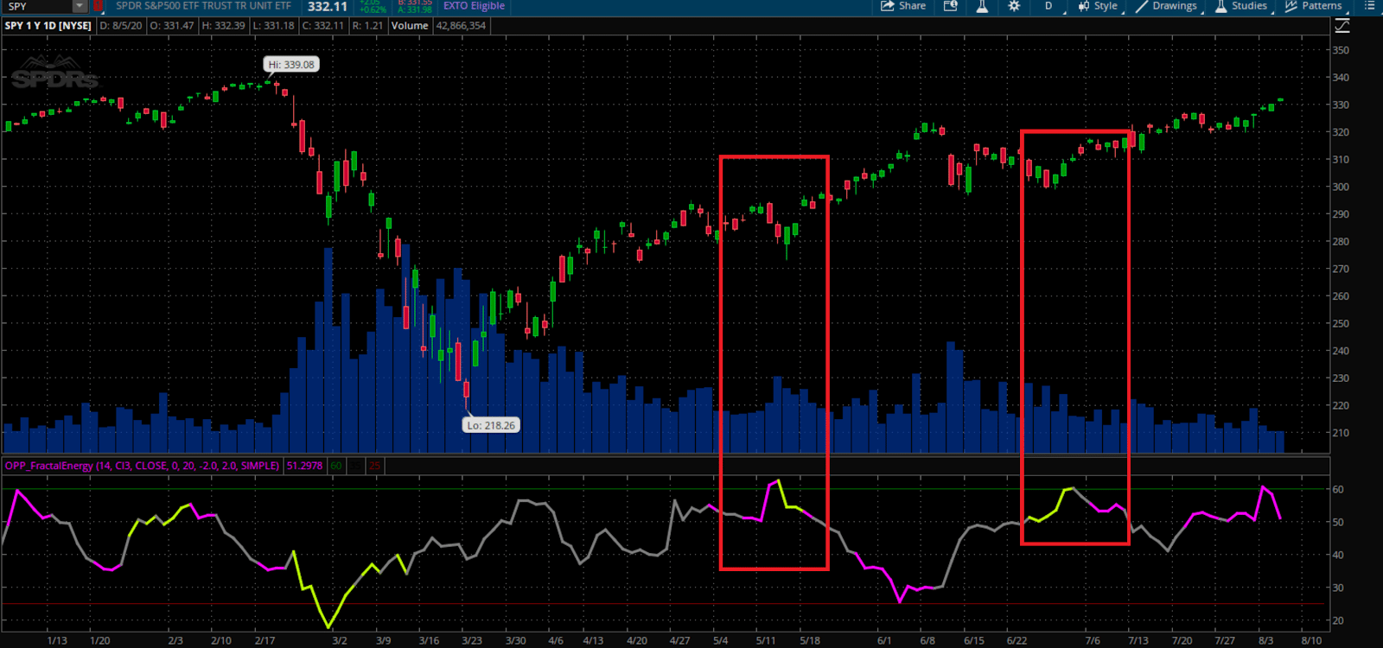Click the Lo: 218.26 price bubble
Viewport: 1383px width, 648px height.
[491, 425]
